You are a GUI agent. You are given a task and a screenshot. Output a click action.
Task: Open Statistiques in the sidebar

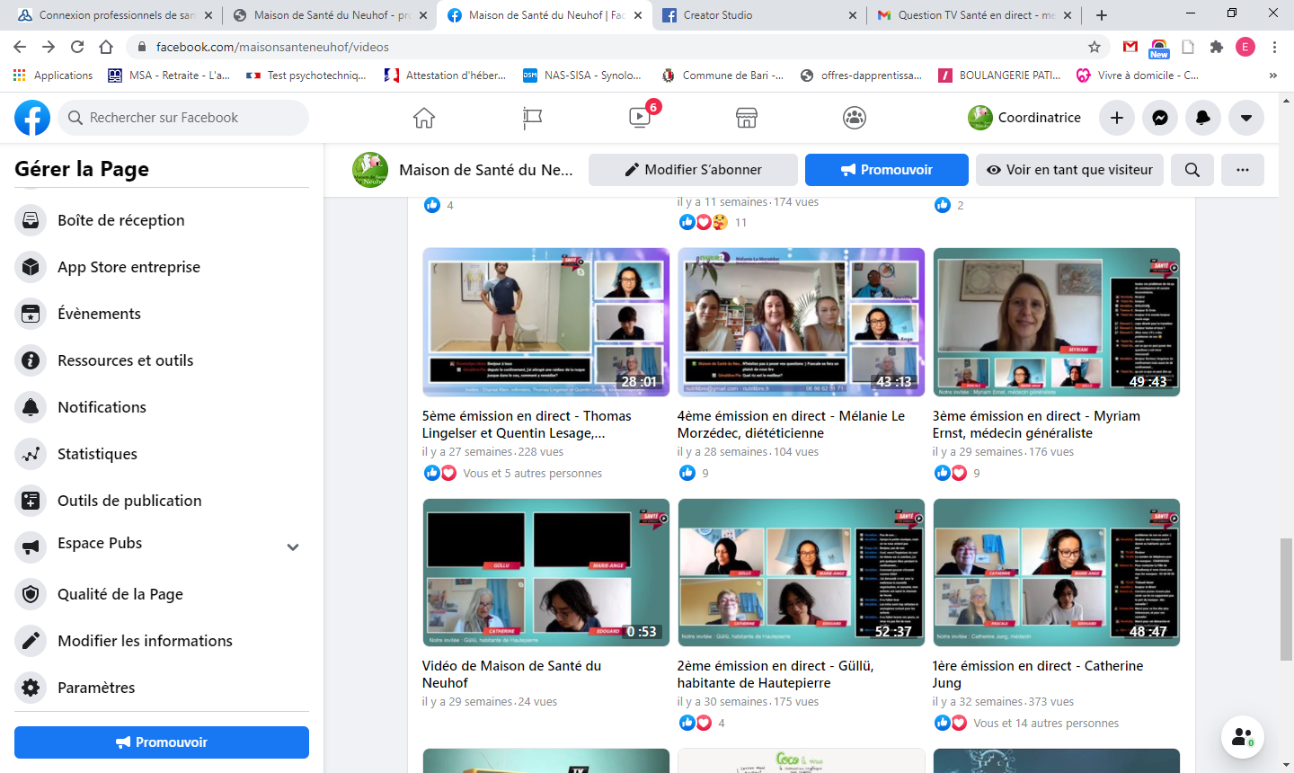click(97, 454)
